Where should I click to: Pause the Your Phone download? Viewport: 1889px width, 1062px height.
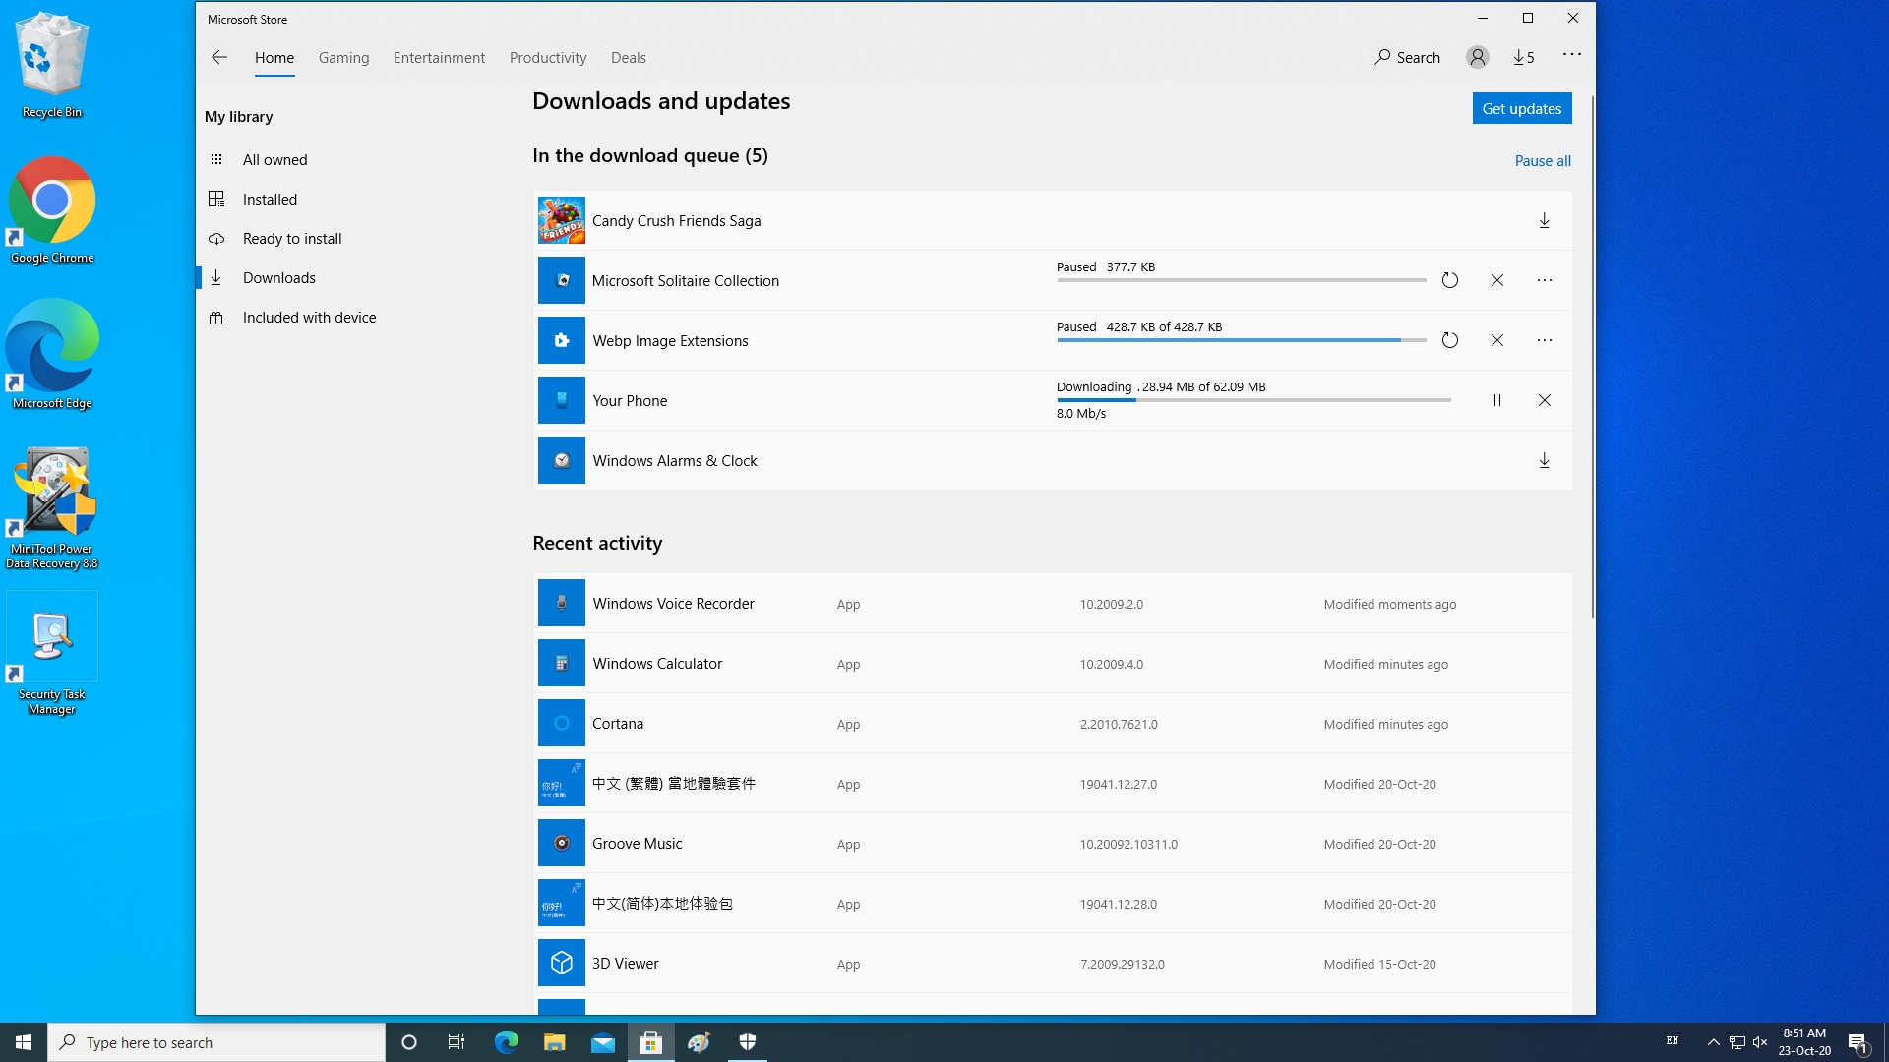(1496, 401)
